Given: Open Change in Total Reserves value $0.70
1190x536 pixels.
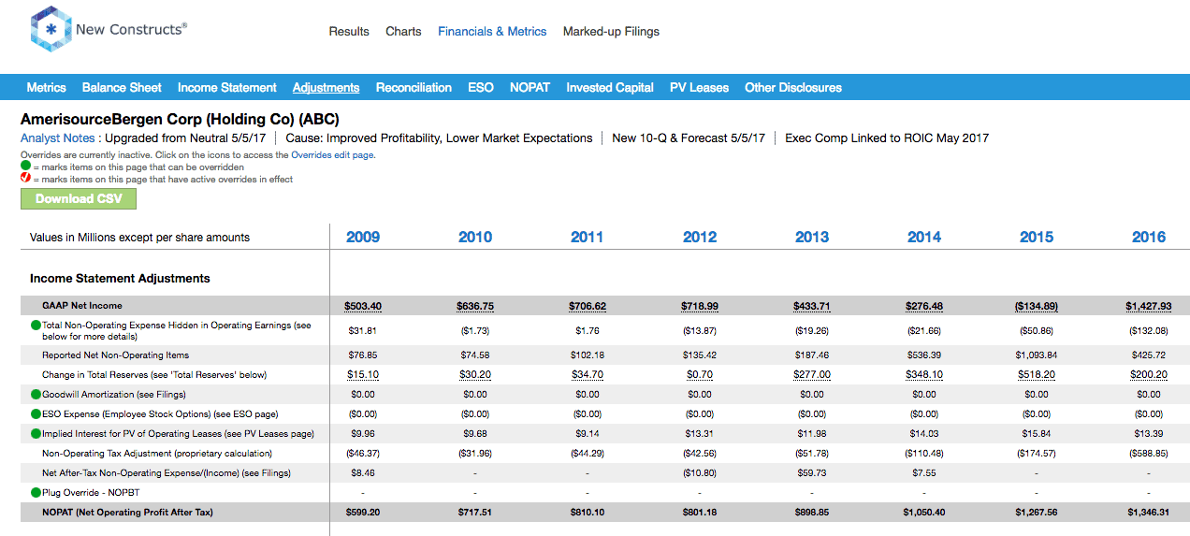Looking at the screenshot, I should click(x=700, y=375).
